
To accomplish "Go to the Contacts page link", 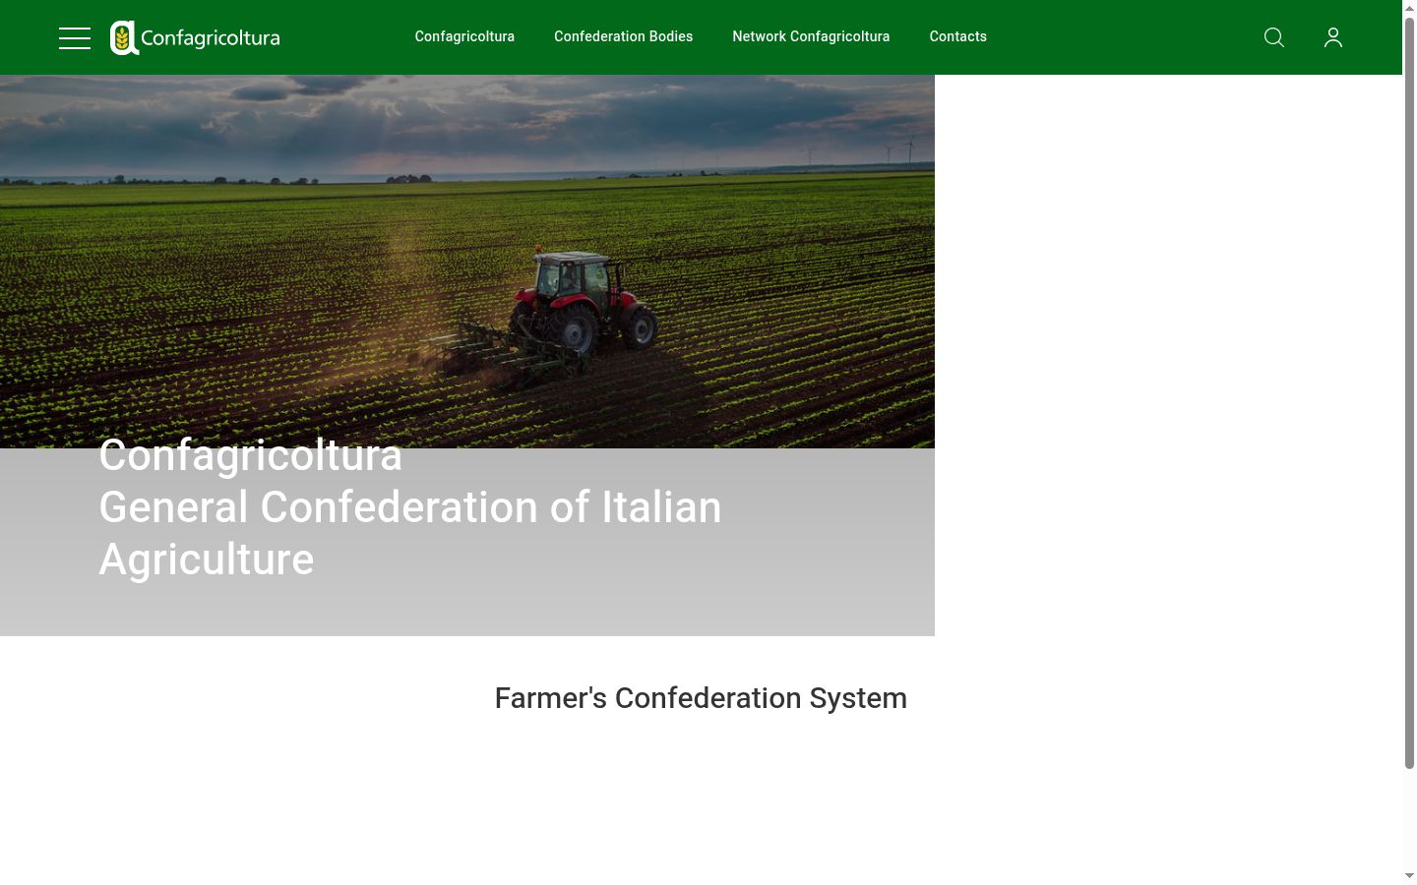I will click(957, 36).
